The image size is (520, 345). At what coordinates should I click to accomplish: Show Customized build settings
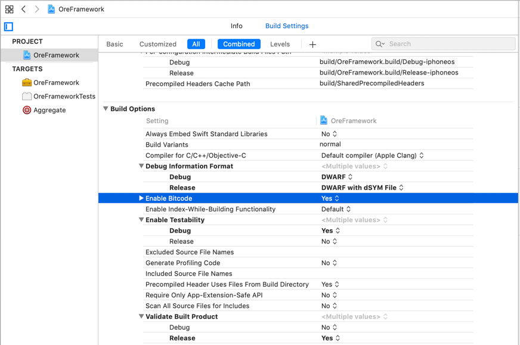tap(157, 44)
